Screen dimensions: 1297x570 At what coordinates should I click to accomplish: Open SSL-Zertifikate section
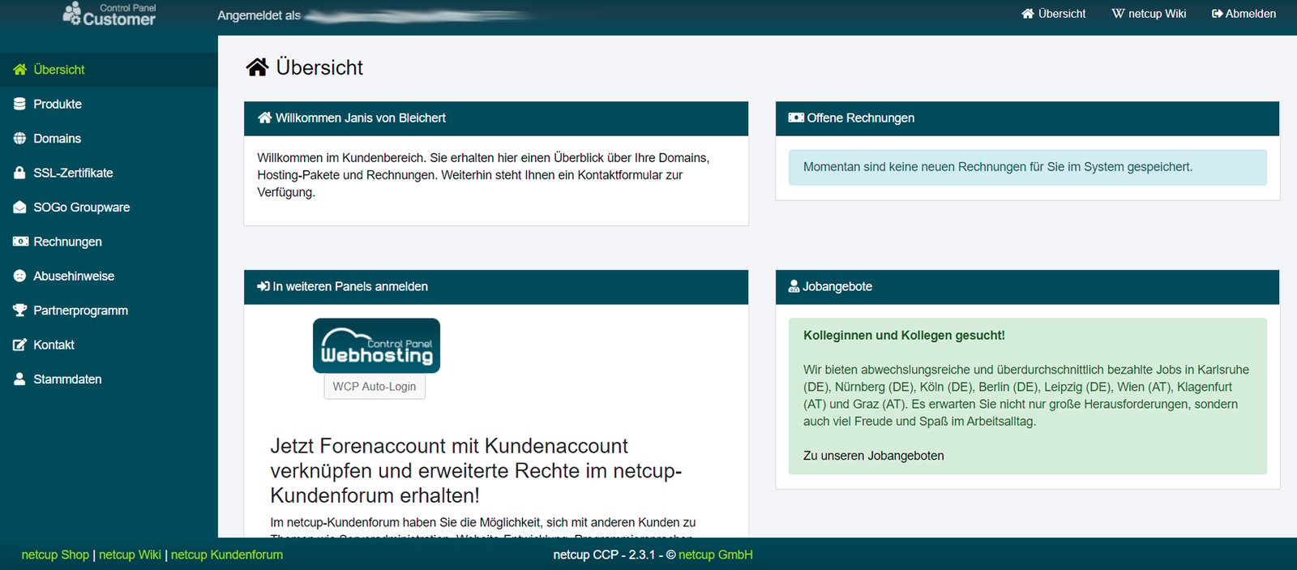(x=109, y=173)
